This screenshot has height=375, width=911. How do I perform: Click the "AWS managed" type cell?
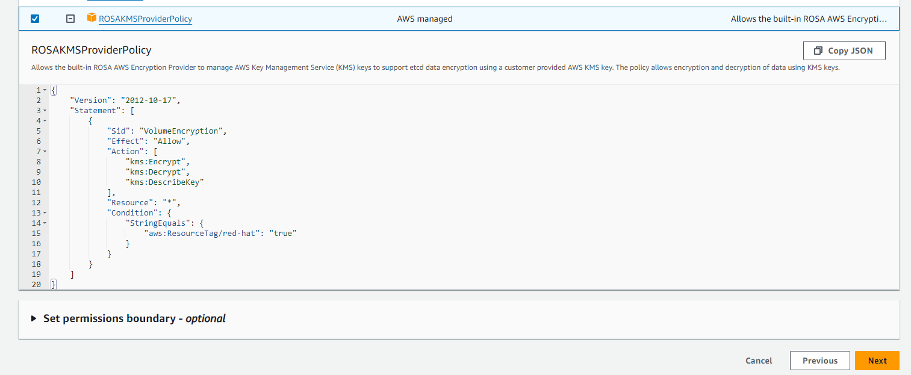(x=424, y=19)
